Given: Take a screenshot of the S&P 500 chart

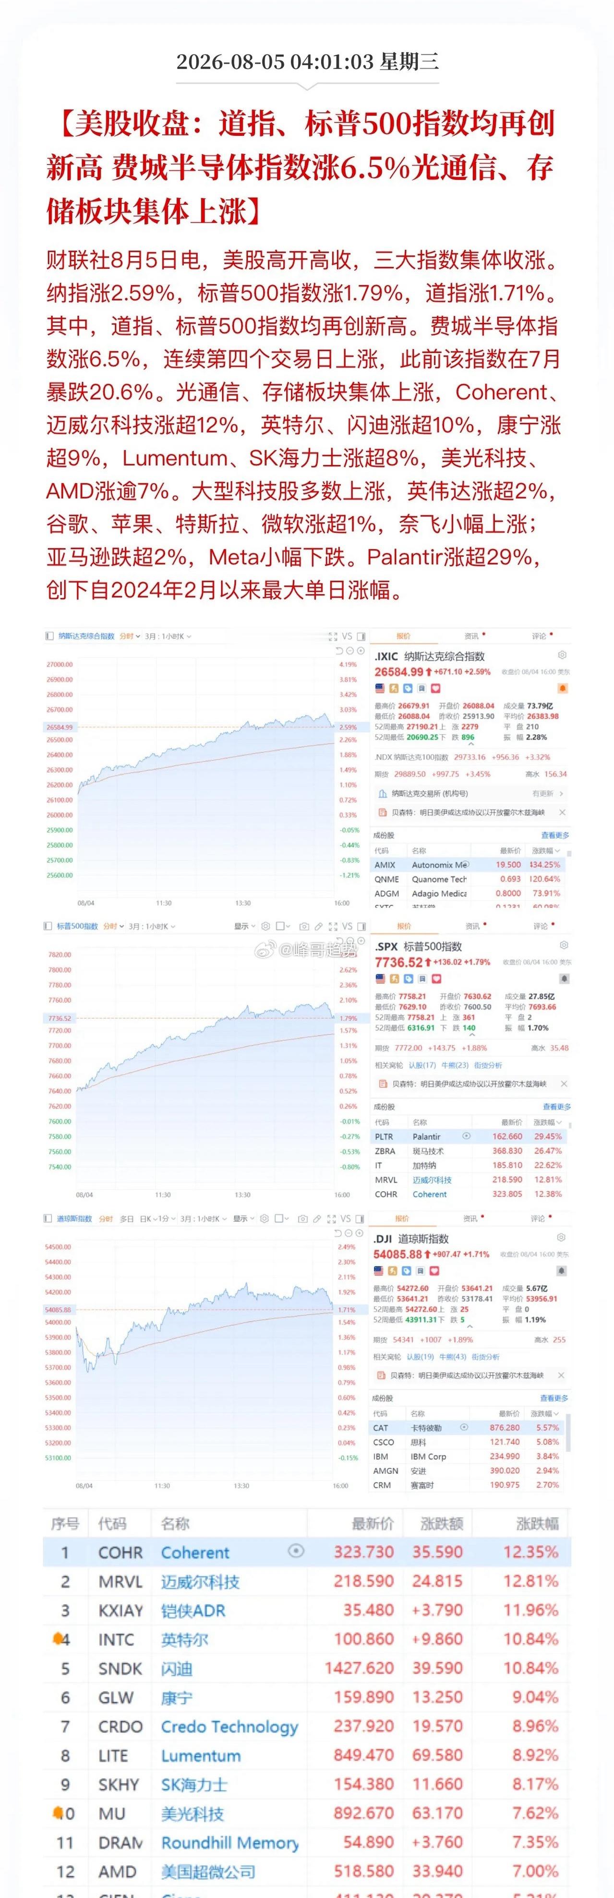Looking at the screenshot, I should point(304,926).
